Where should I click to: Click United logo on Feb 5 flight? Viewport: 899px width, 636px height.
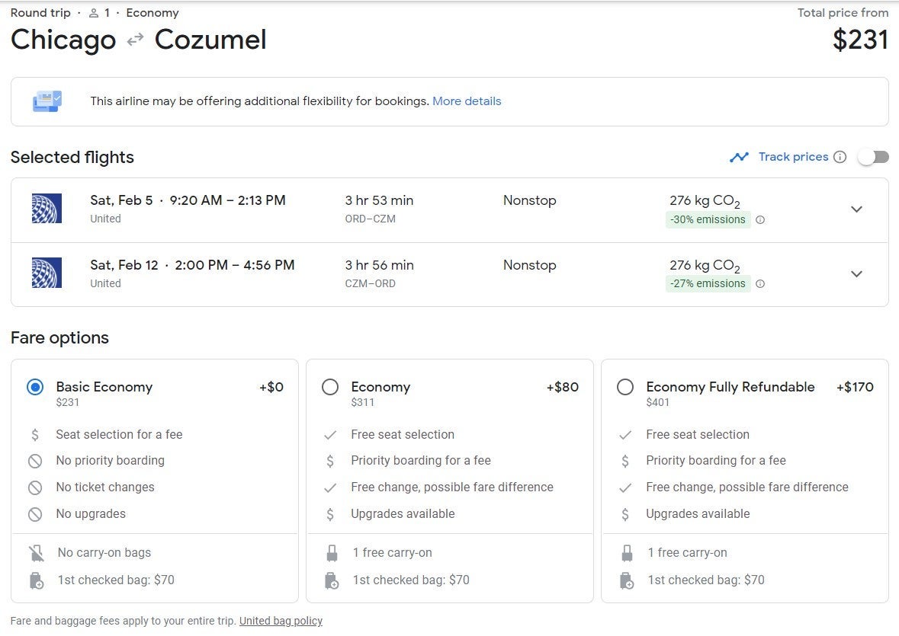coord(47,209)
